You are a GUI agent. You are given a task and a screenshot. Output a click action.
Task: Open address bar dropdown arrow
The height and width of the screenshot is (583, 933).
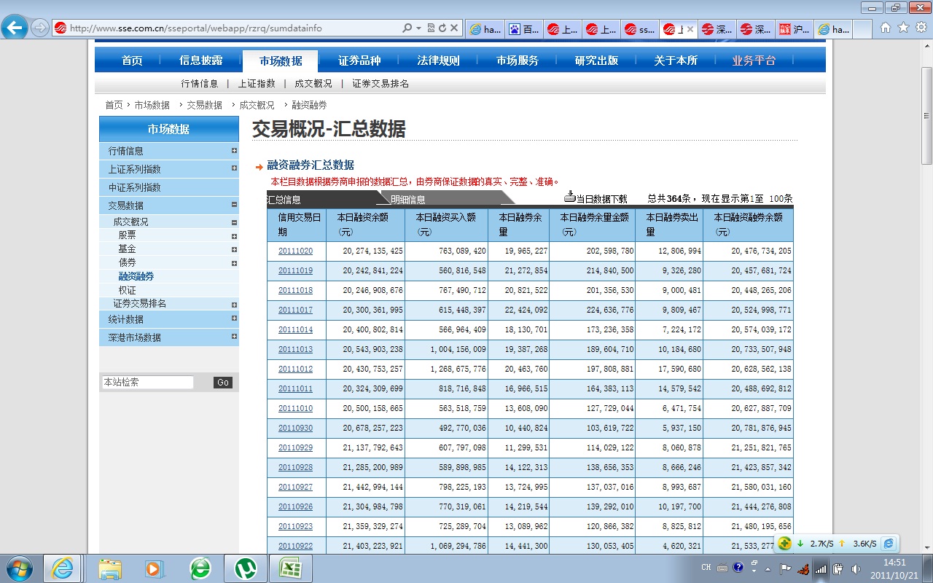pos(419,28)
